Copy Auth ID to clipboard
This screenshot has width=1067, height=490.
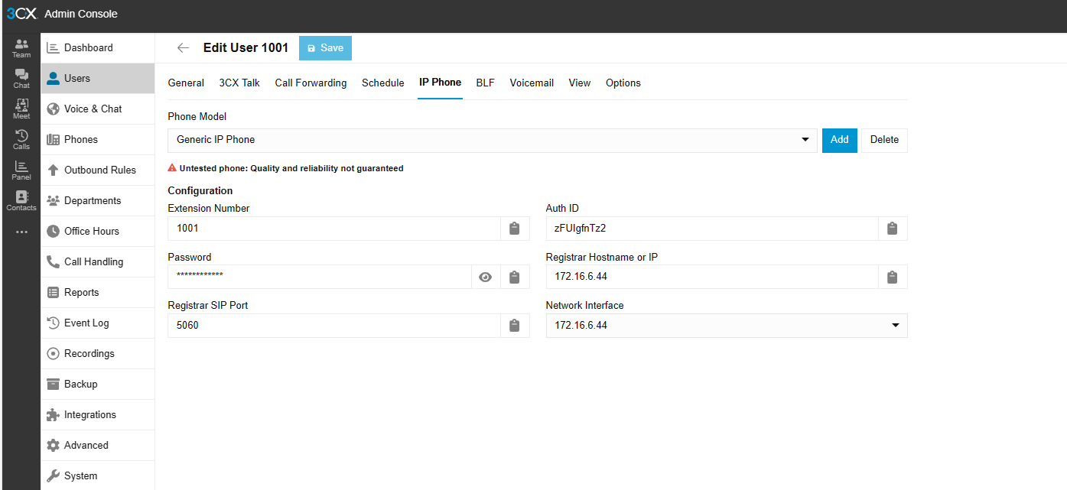[x=892, y=229]
